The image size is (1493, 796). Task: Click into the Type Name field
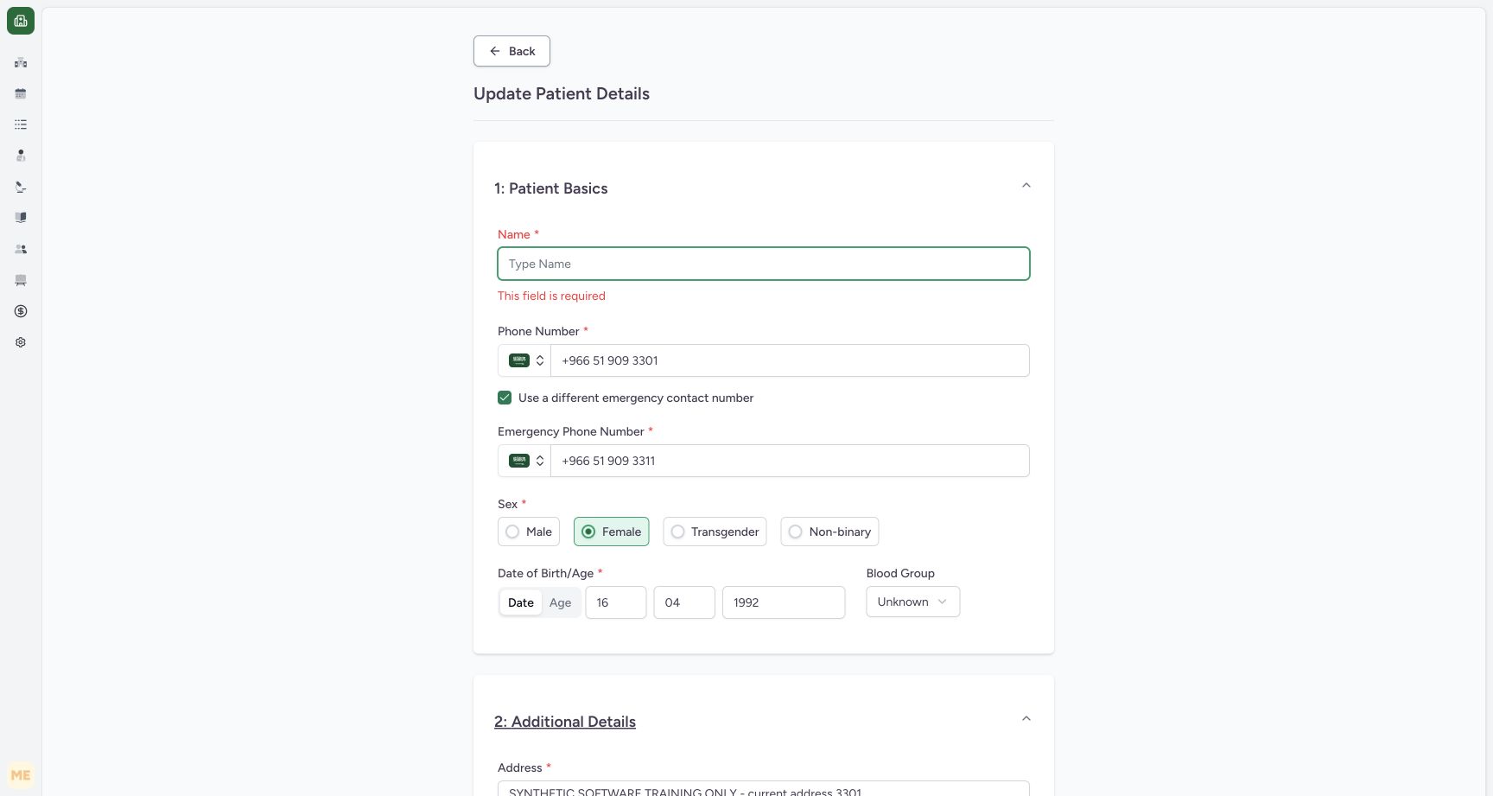pyautogui.click(x=764, y=264)
